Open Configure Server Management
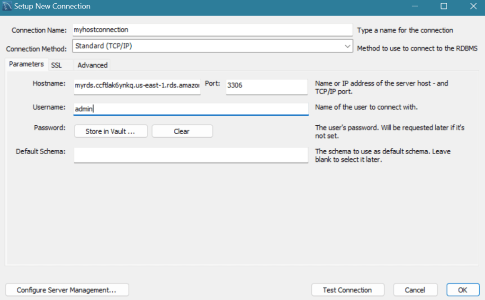Image resolution: width=485 pixels, height=300 pixels. coord(67,290)
